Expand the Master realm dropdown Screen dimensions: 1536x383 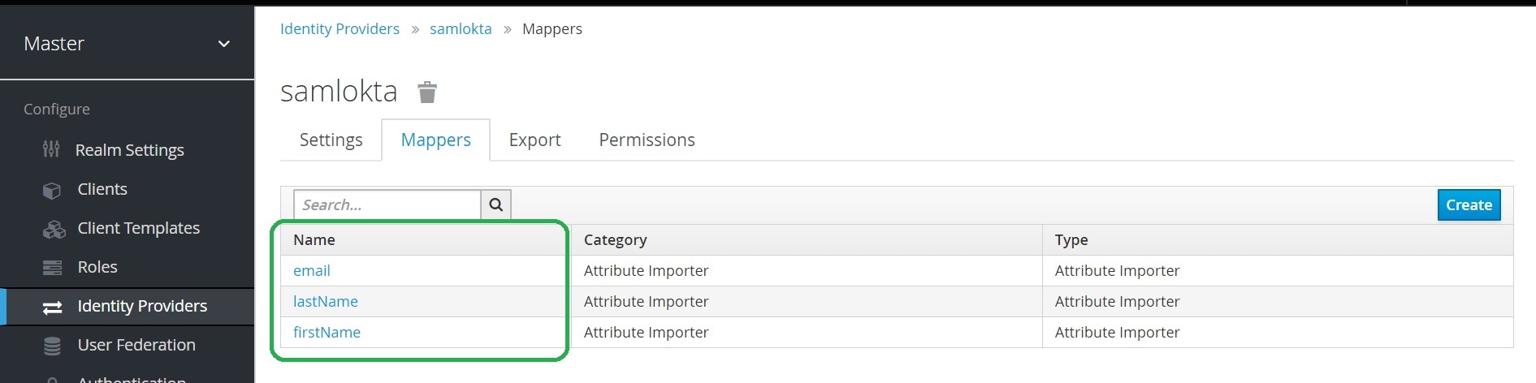[x=223, y=44]
